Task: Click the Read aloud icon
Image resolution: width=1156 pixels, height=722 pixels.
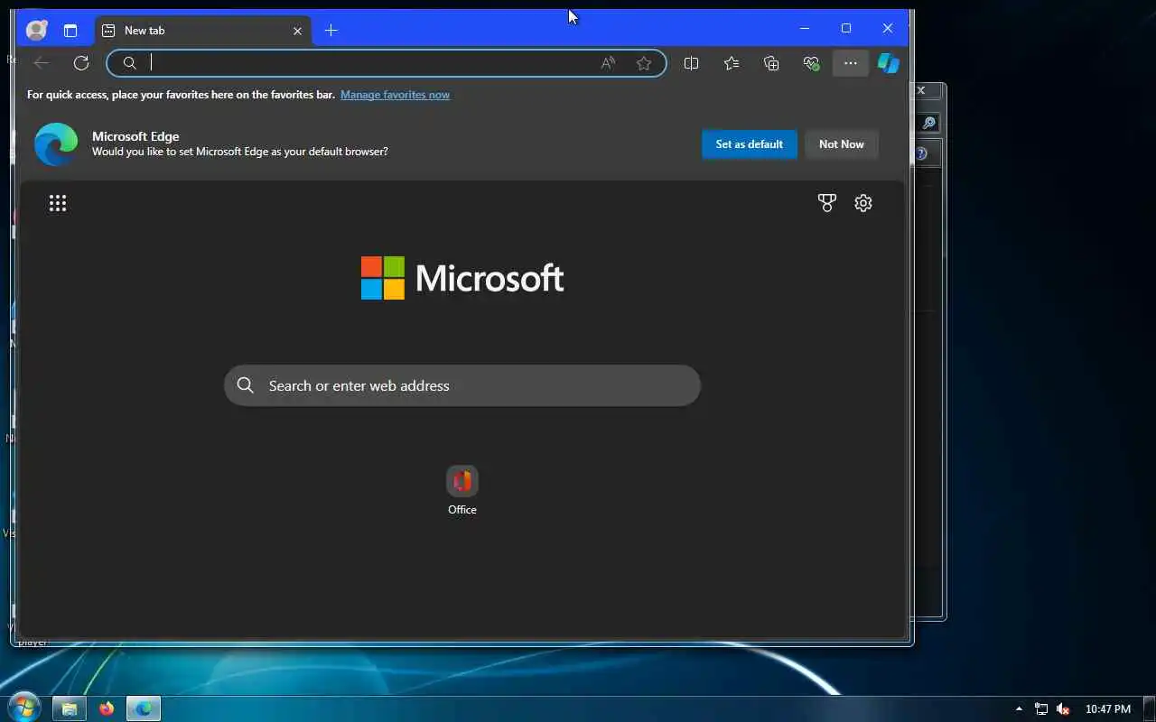Action: (x=608, y=63)
